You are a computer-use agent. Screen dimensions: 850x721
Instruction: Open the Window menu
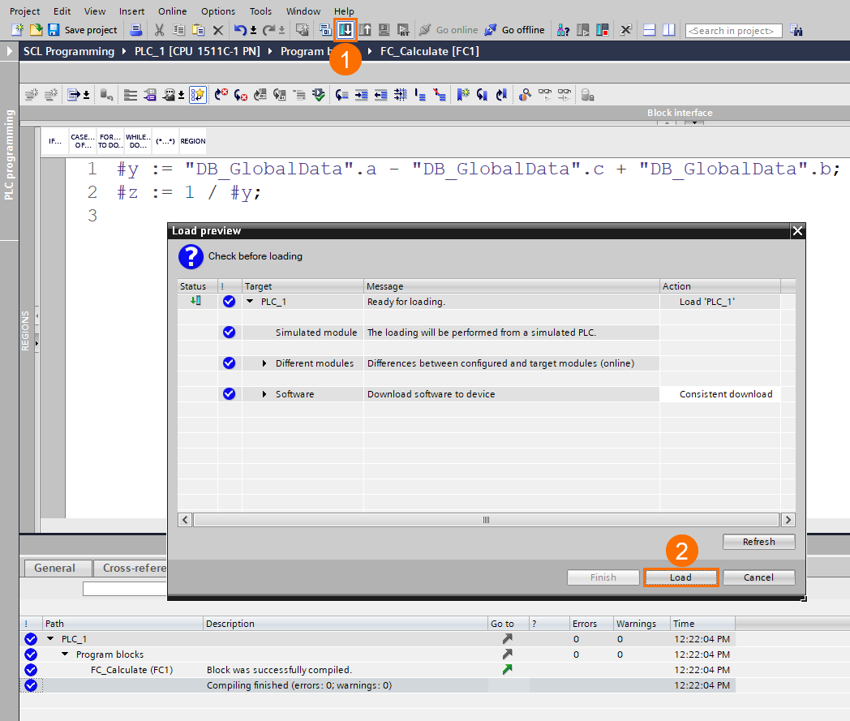point(303,11)
